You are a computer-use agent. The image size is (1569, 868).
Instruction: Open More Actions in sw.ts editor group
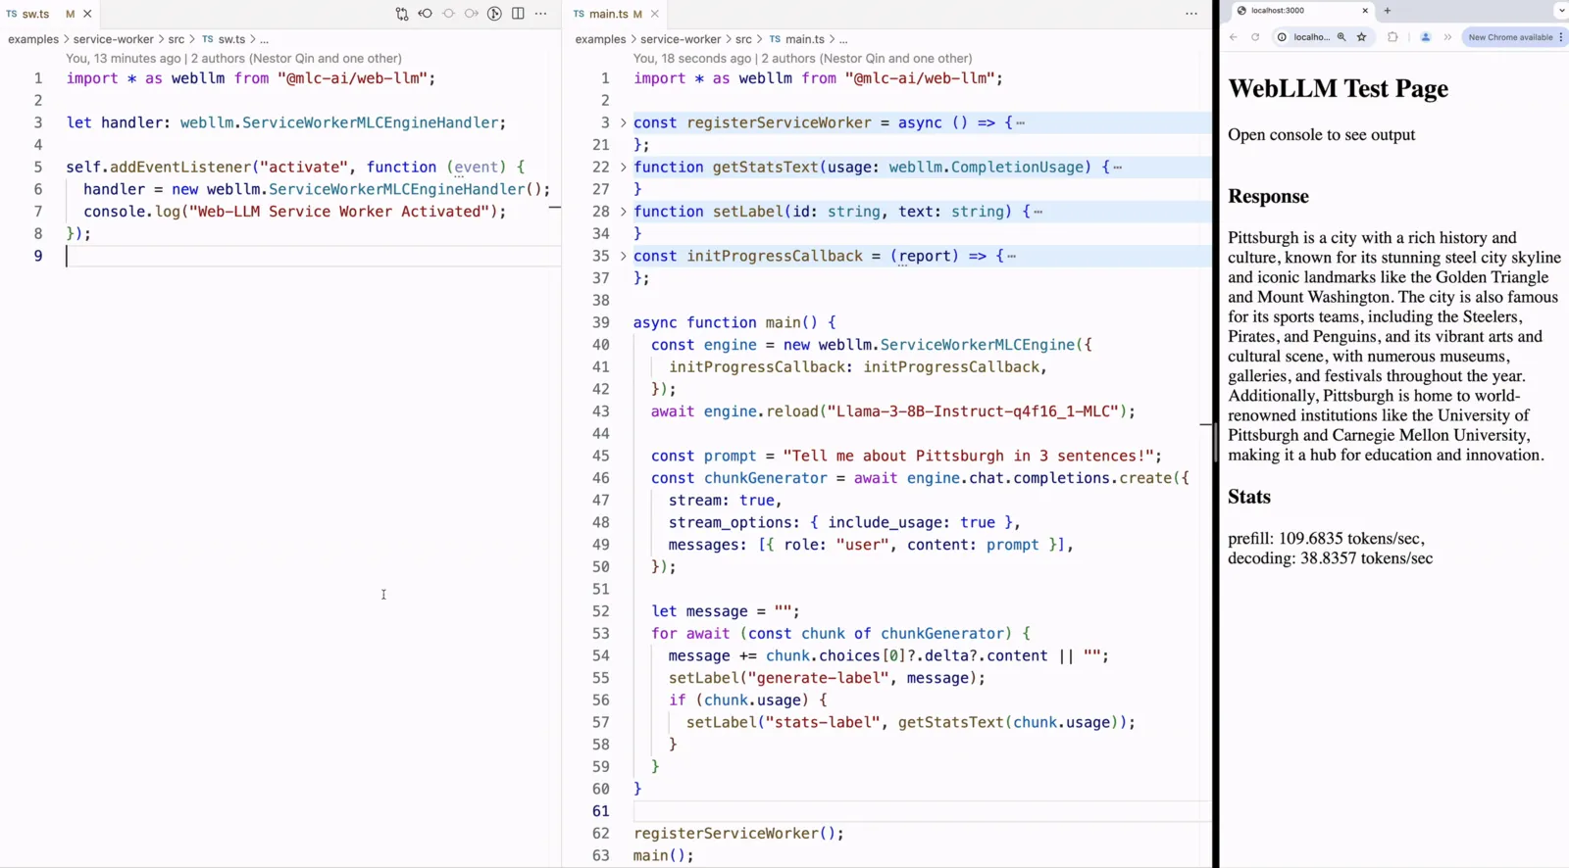pyautogui.click(x=540, y=14)
